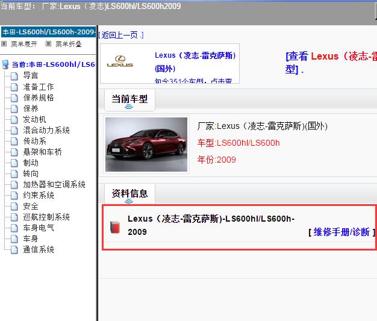The image size is (377, 321).
Task: Click the 菜单折叠 icon
Action: pos(48,44)
